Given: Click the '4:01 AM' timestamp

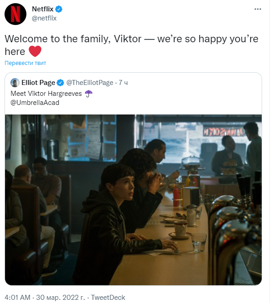Looking at the screenshot, I should tap(17, 297).
